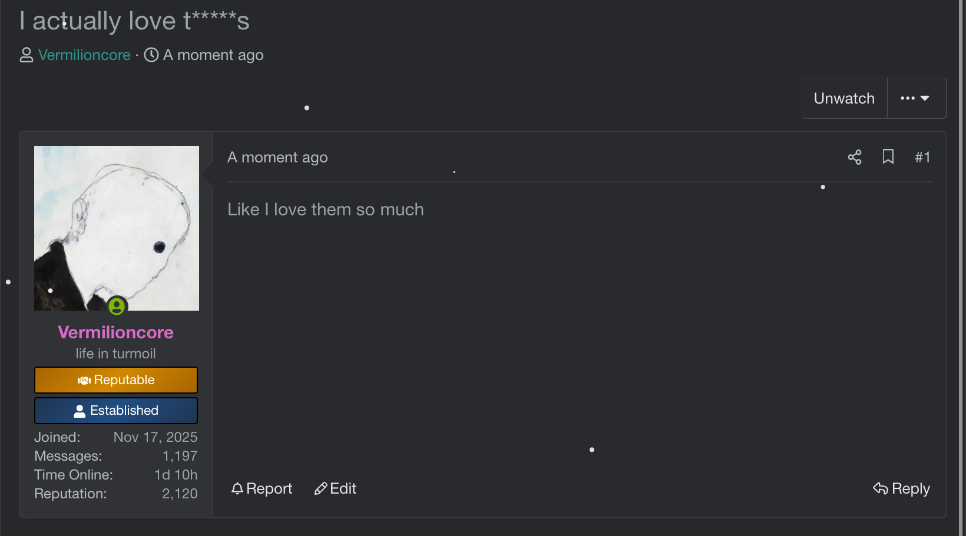966x536 pixels.
Task: Click the post text 'Like I love them so much'
Action: click(326, 209)
